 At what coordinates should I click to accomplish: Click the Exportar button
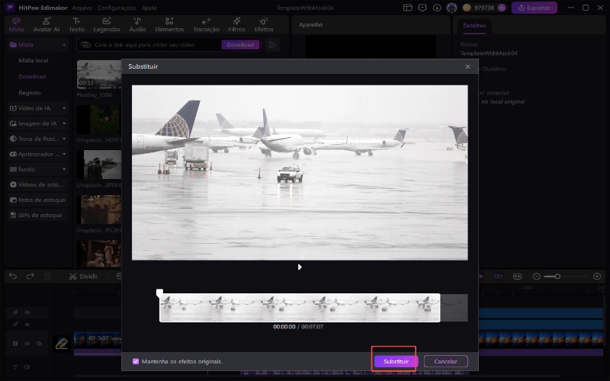[534, 8]
